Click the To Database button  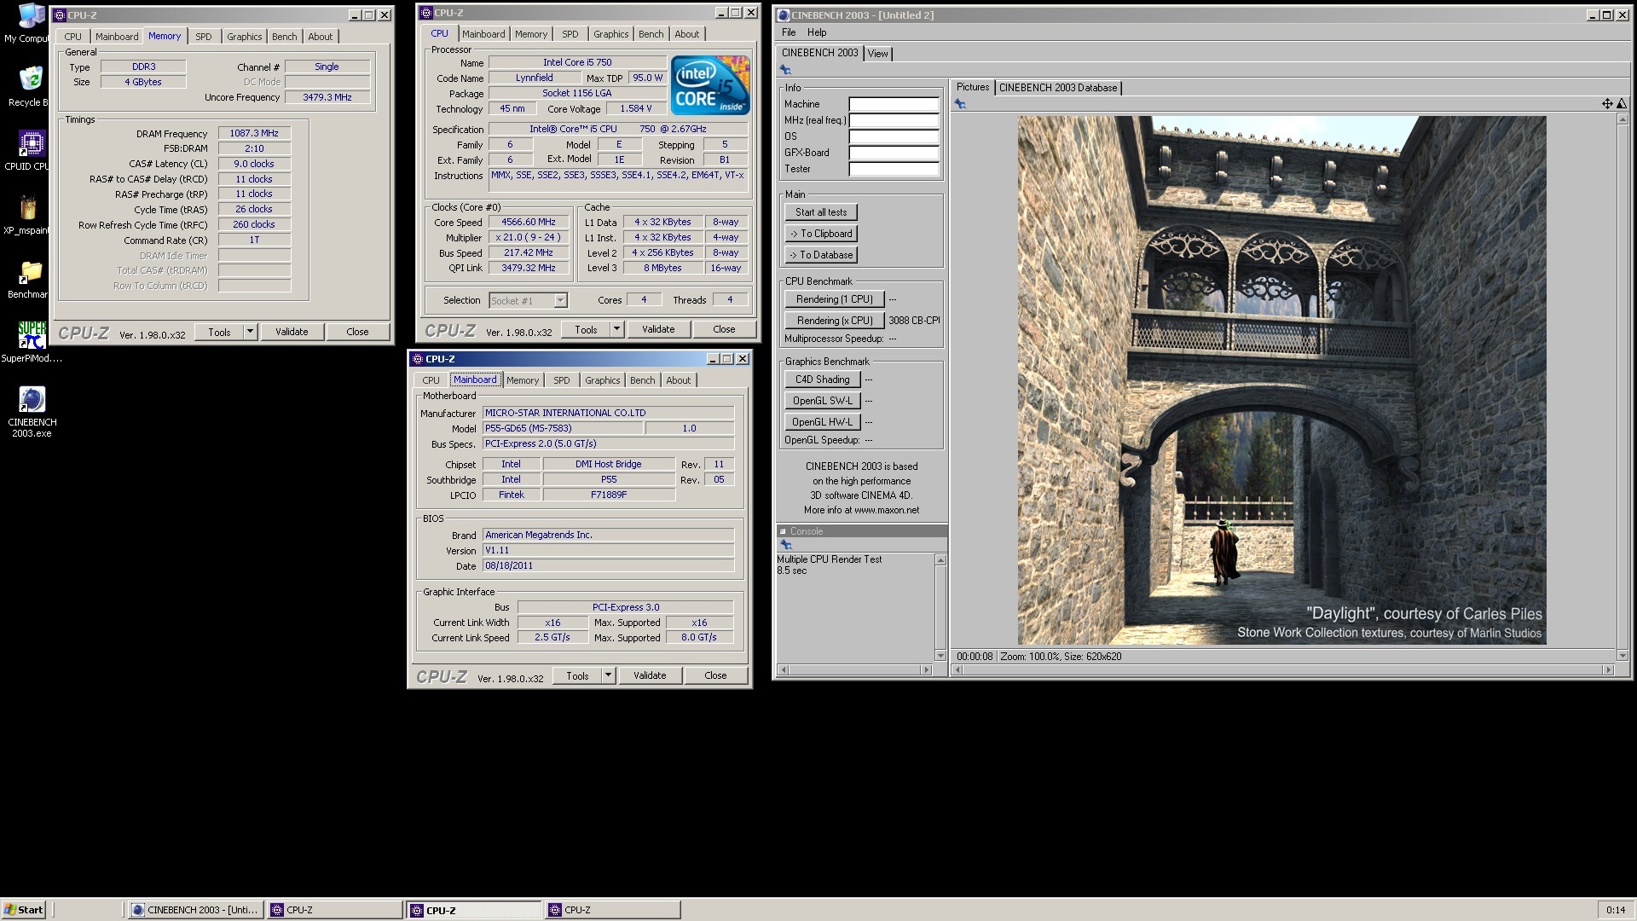(821, 255)
